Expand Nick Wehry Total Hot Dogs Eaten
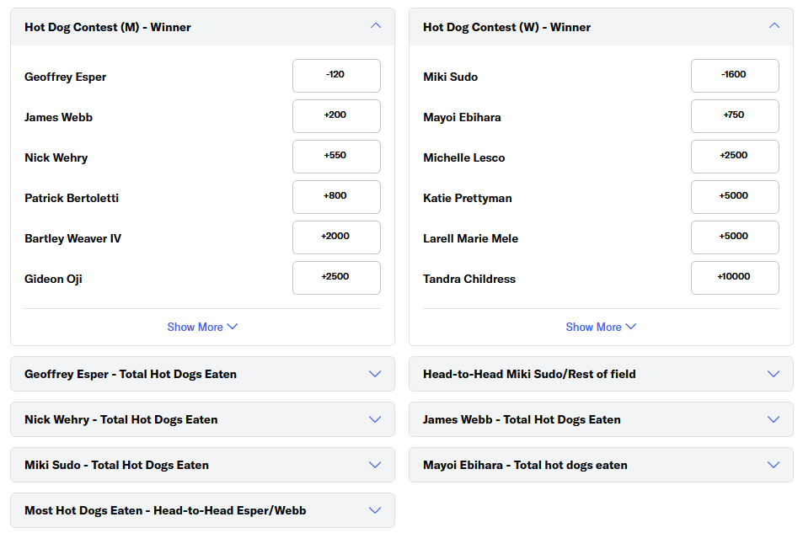 (375, 419)
